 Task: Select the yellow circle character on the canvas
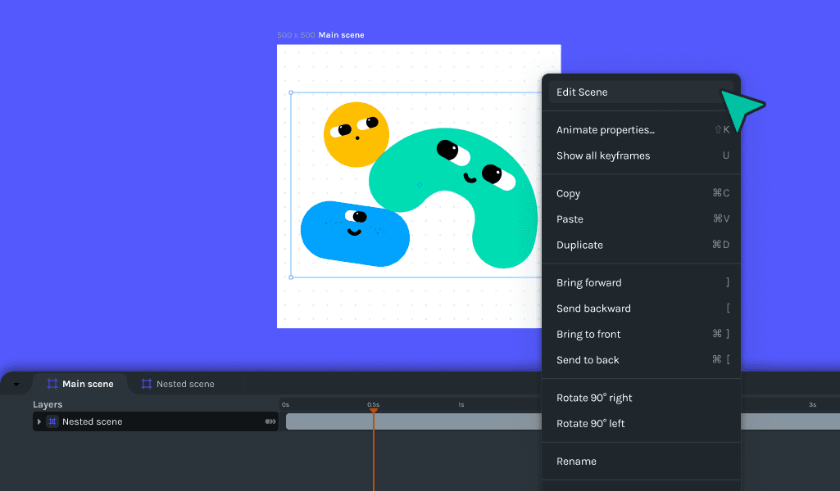click(356, 135)
